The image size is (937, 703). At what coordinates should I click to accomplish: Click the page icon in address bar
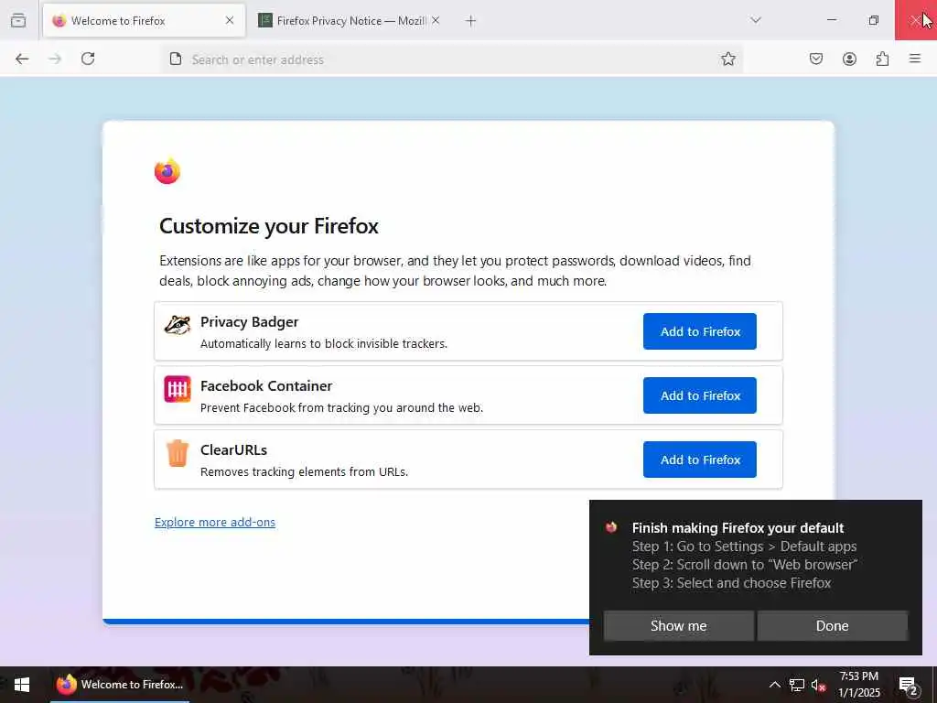176,59
